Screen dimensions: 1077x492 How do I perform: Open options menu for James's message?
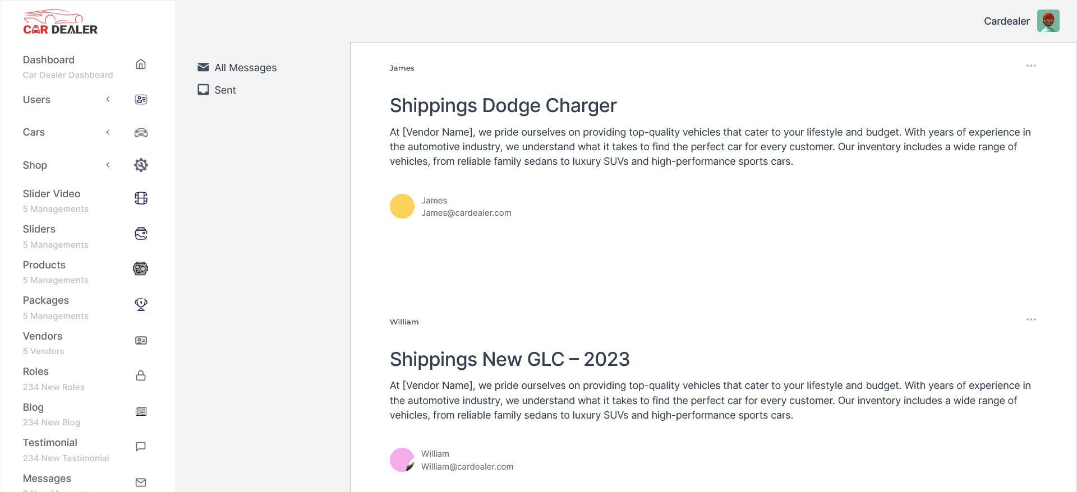pos(1031,66)
